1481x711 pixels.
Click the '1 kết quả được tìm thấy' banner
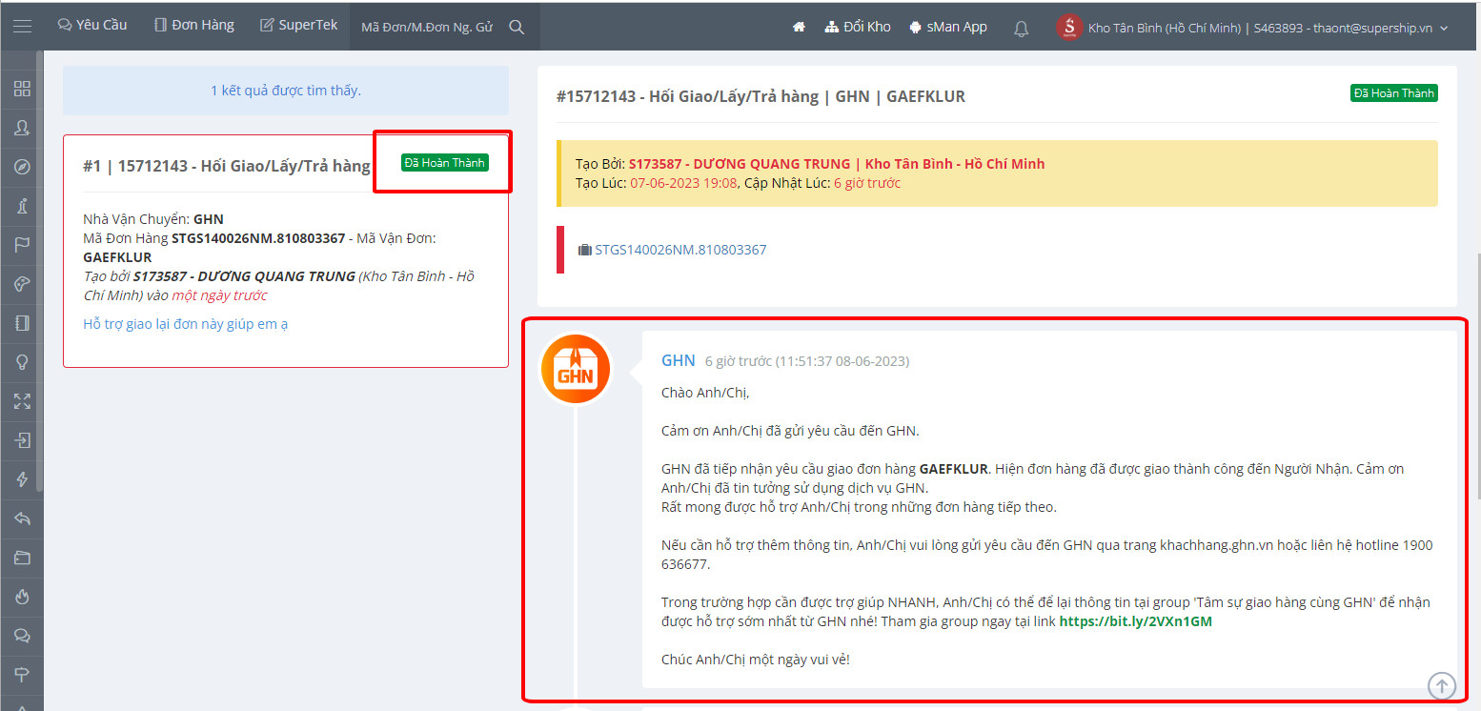tap(286, 91)
